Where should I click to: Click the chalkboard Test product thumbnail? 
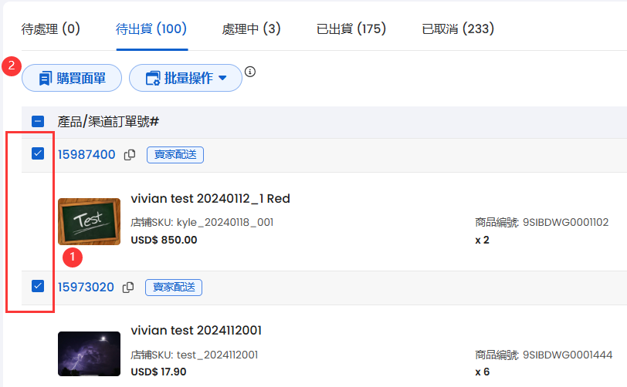(89, 221)
